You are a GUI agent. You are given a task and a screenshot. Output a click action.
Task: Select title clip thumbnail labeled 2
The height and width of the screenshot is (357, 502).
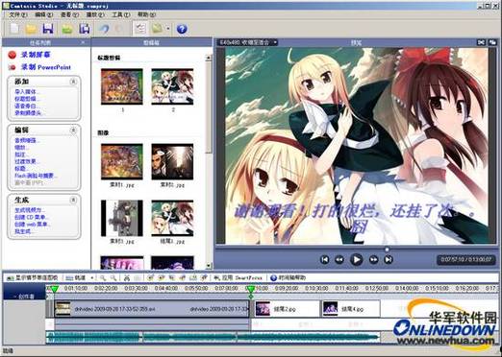point(172,86)
